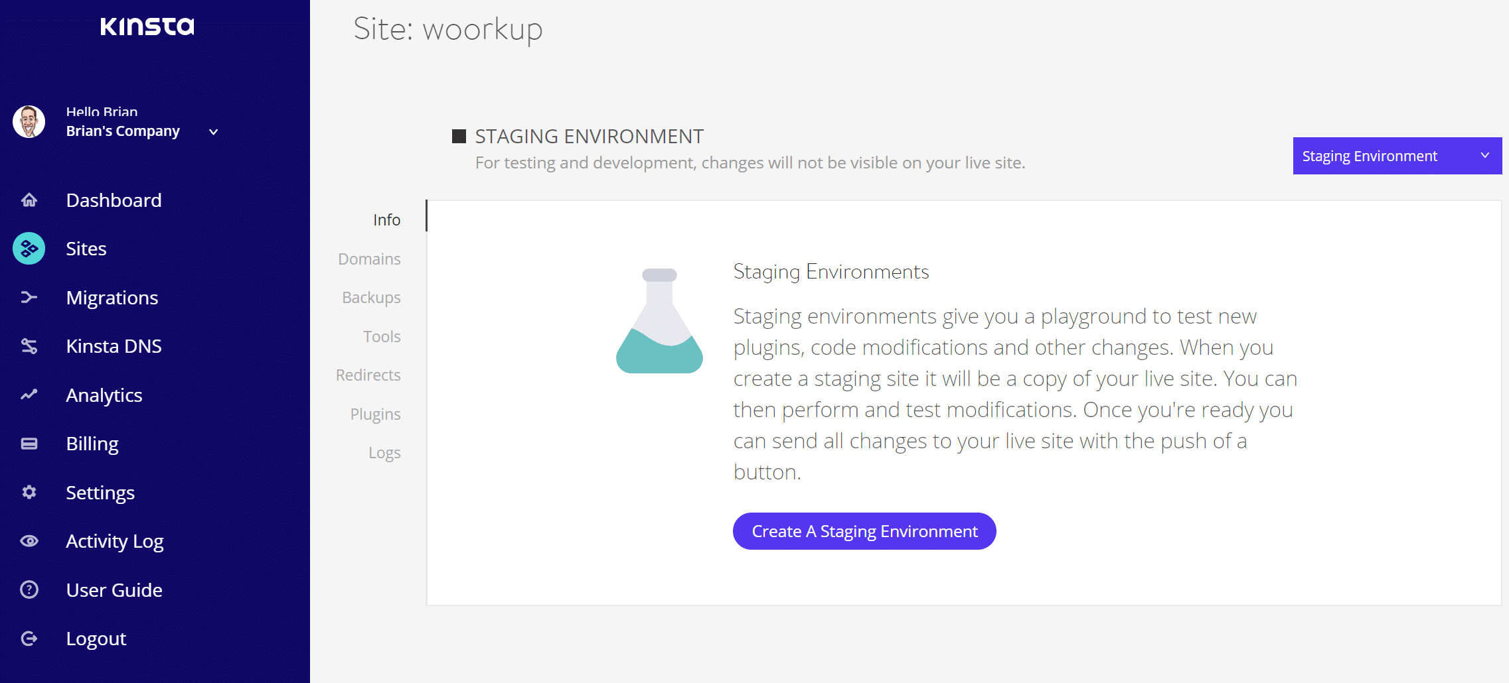Viewport: 1509px width, 683px height.
Task: Click the Billing card icon
Action: coord(29,444)
